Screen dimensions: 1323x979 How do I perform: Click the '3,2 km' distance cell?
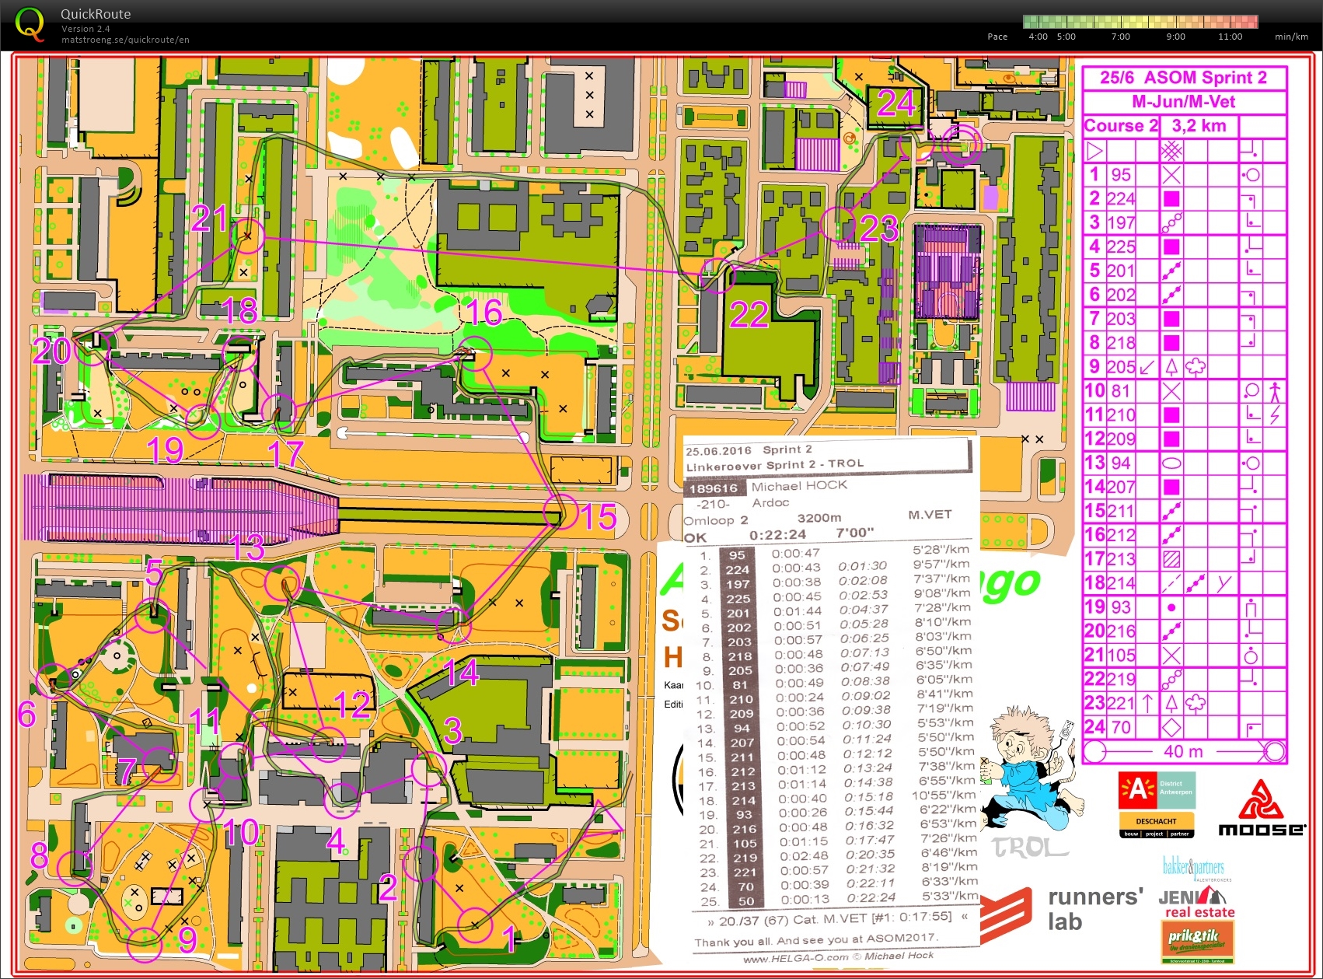tap(1199, 126)
